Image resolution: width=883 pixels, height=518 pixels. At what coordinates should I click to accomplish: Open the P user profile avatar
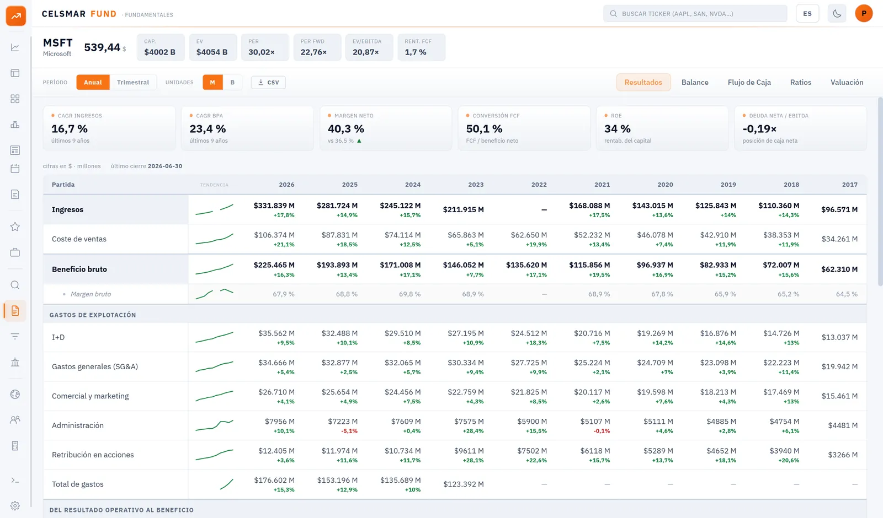click(864, 14)
